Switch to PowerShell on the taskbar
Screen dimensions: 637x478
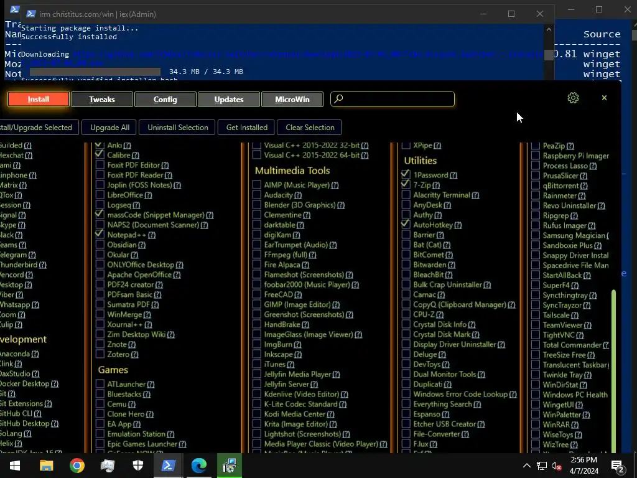(168, 466)
